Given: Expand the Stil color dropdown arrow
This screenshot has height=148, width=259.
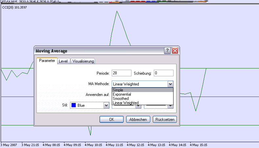Looking at the screenshot, I should [x=106, y=105].
